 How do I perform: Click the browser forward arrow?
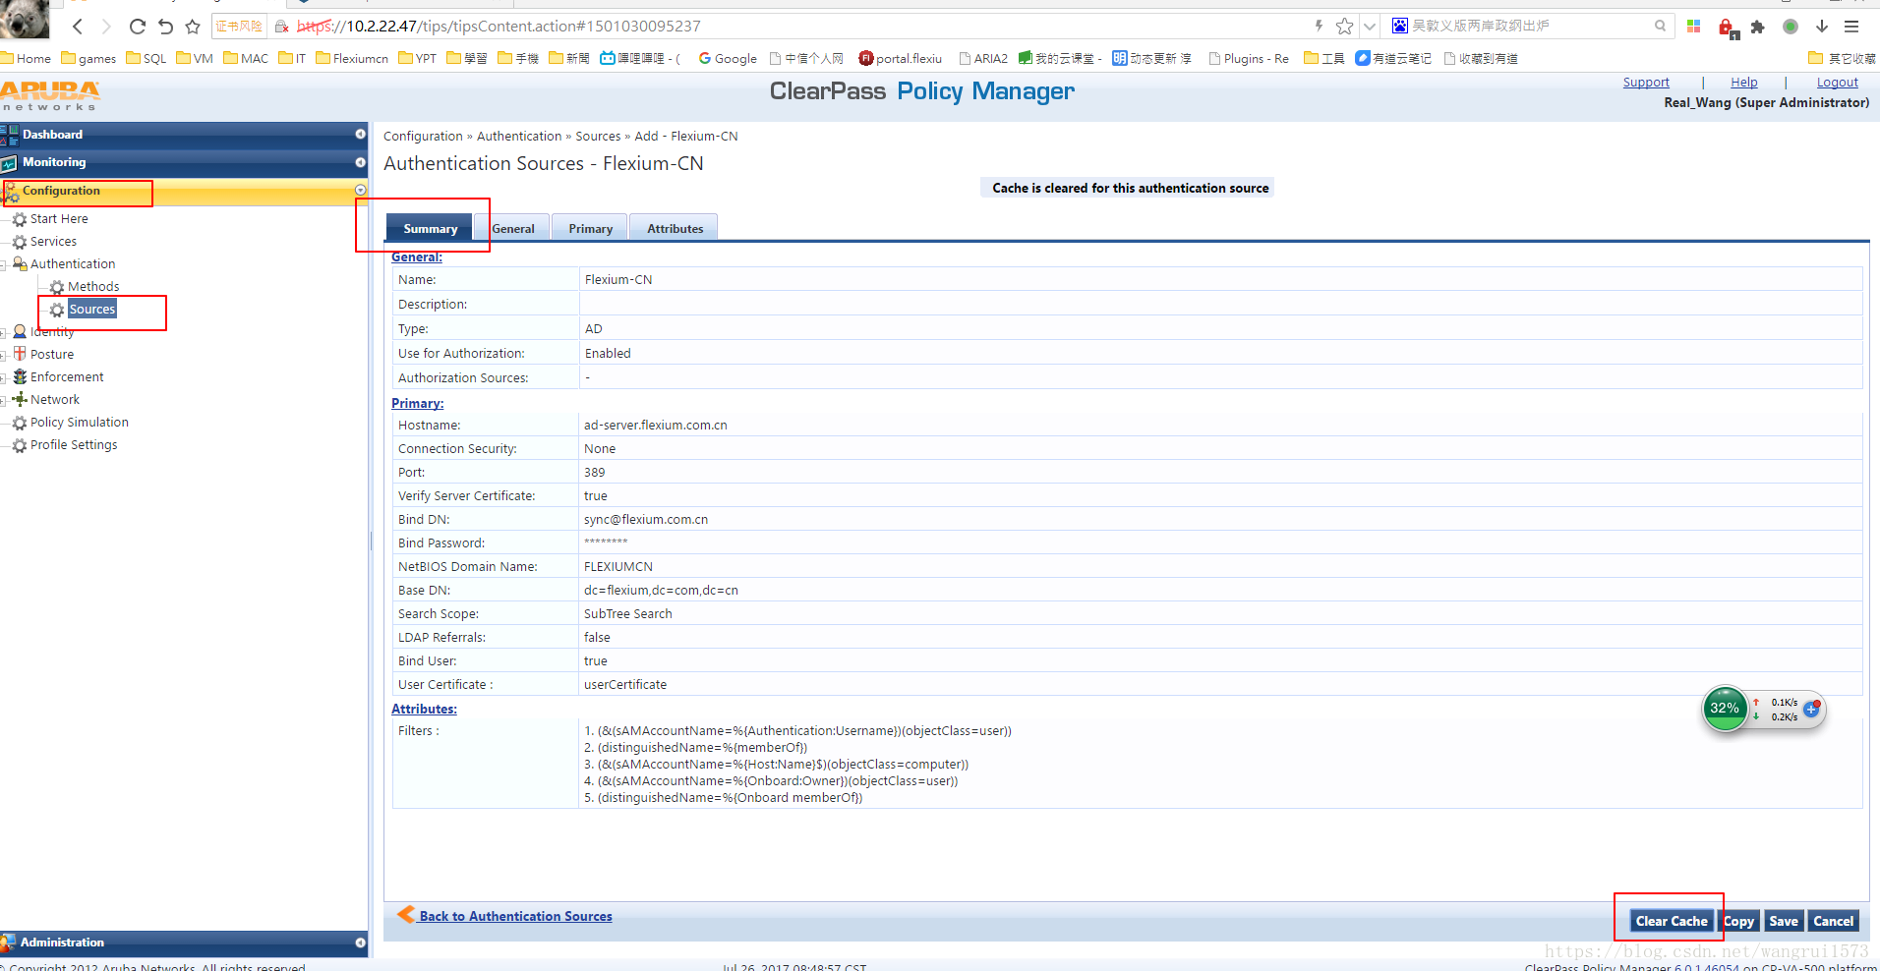pyautogui.click(x=106, y=27)
